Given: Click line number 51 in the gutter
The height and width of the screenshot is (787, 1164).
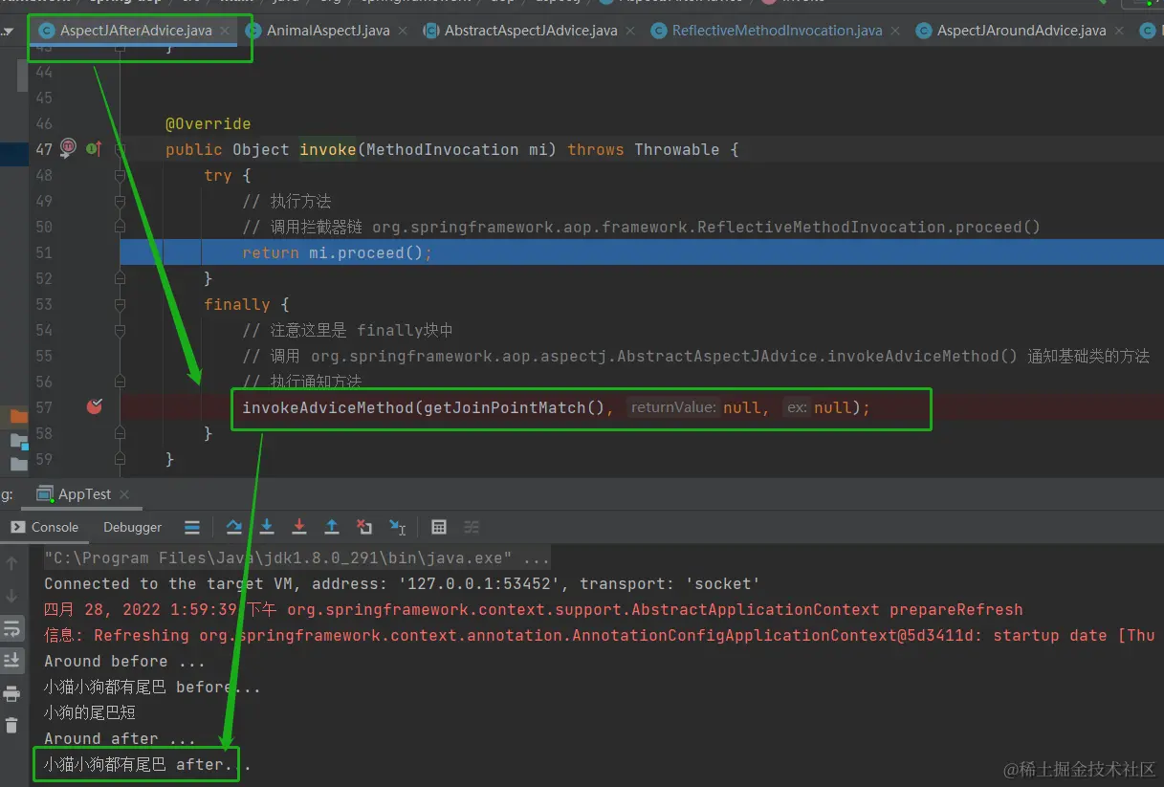Looking at the screenshot, I should tap(44, 252).
